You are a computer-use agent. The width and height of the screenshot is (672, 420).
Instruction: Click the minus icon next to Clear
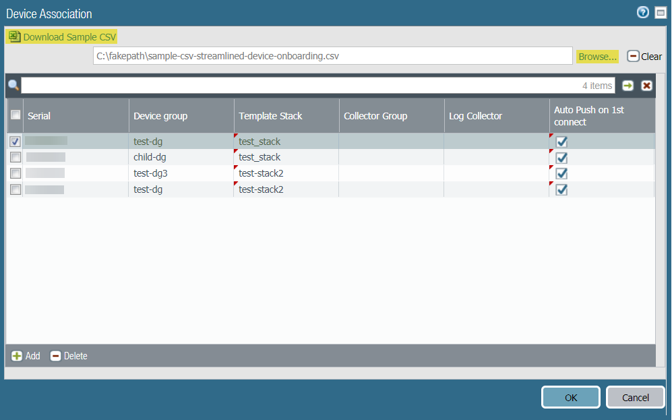click(633, 56)
